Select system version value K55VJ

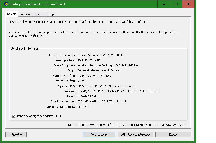pos(81,81)
